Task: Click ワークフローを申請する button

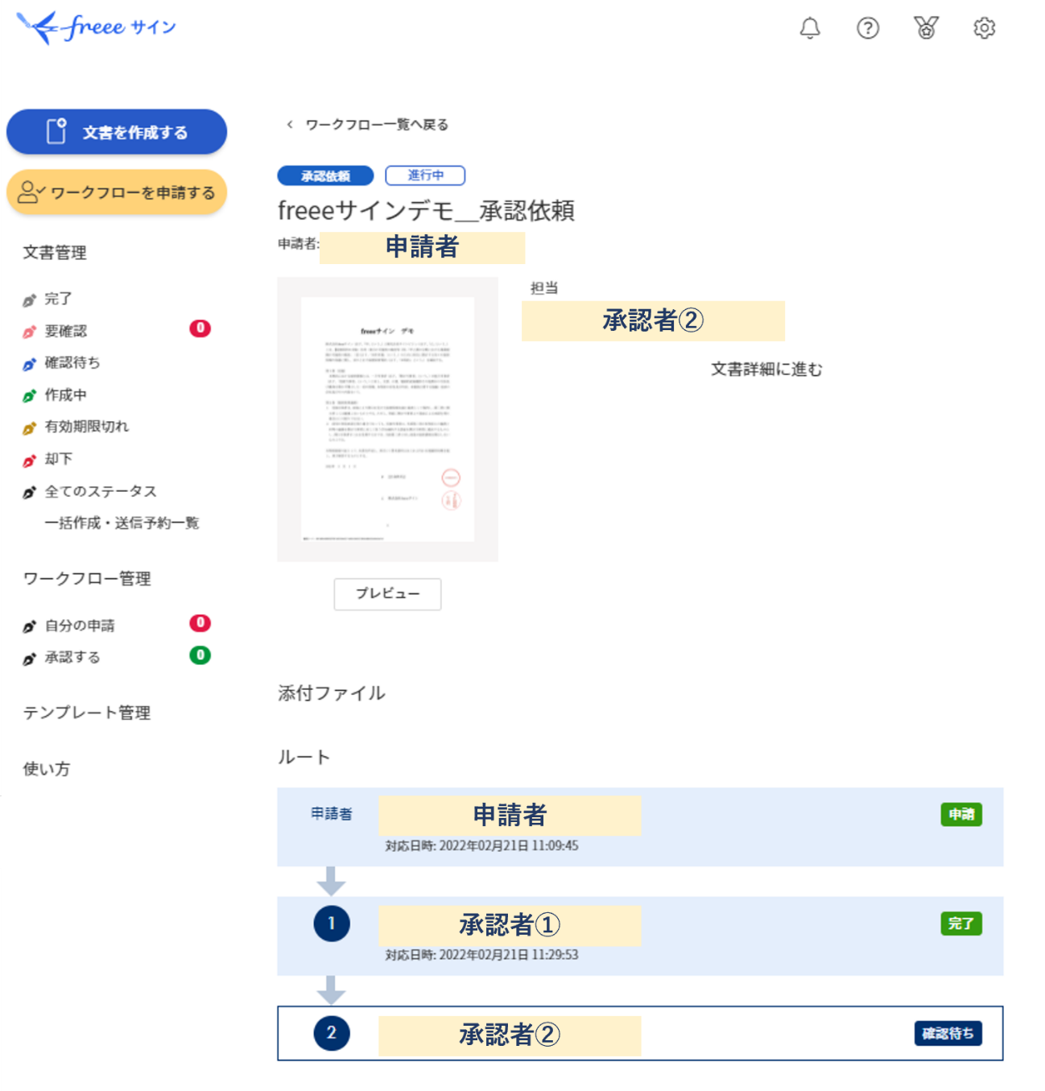Action: [117, 192]
